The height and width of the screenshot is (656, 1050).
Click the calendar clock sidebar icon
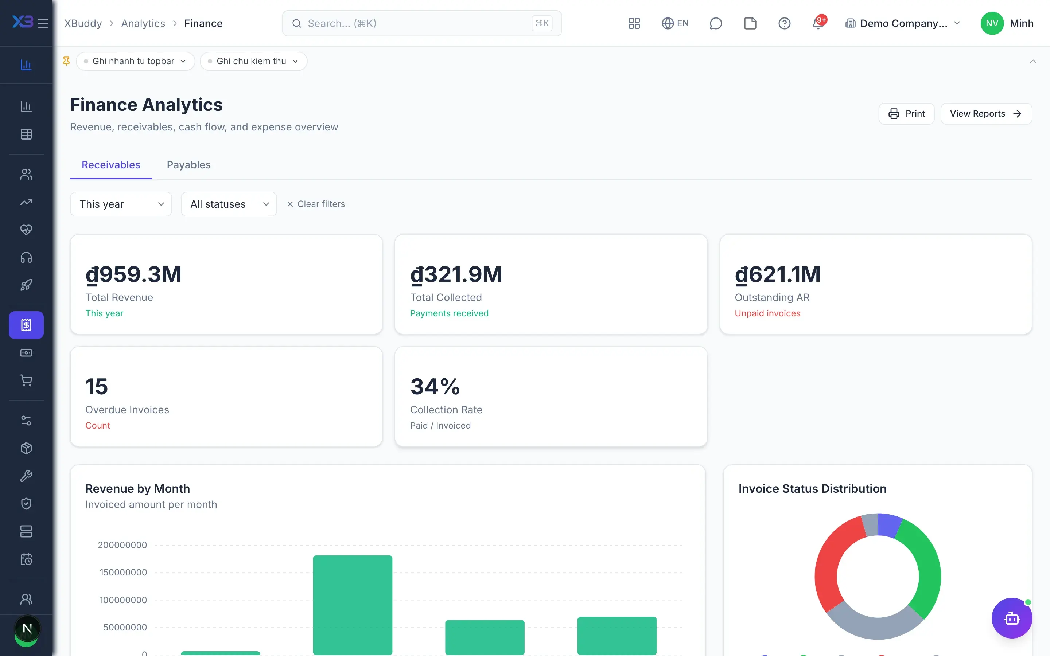pos(26,559)
